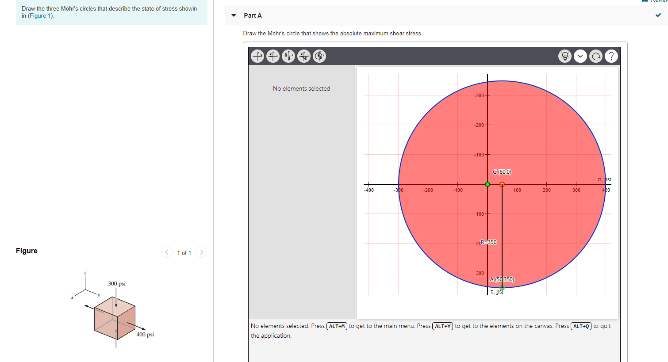Select the center with inclined radius tool
The width and height of the screenshot is (668, 362).
[304, 56]
